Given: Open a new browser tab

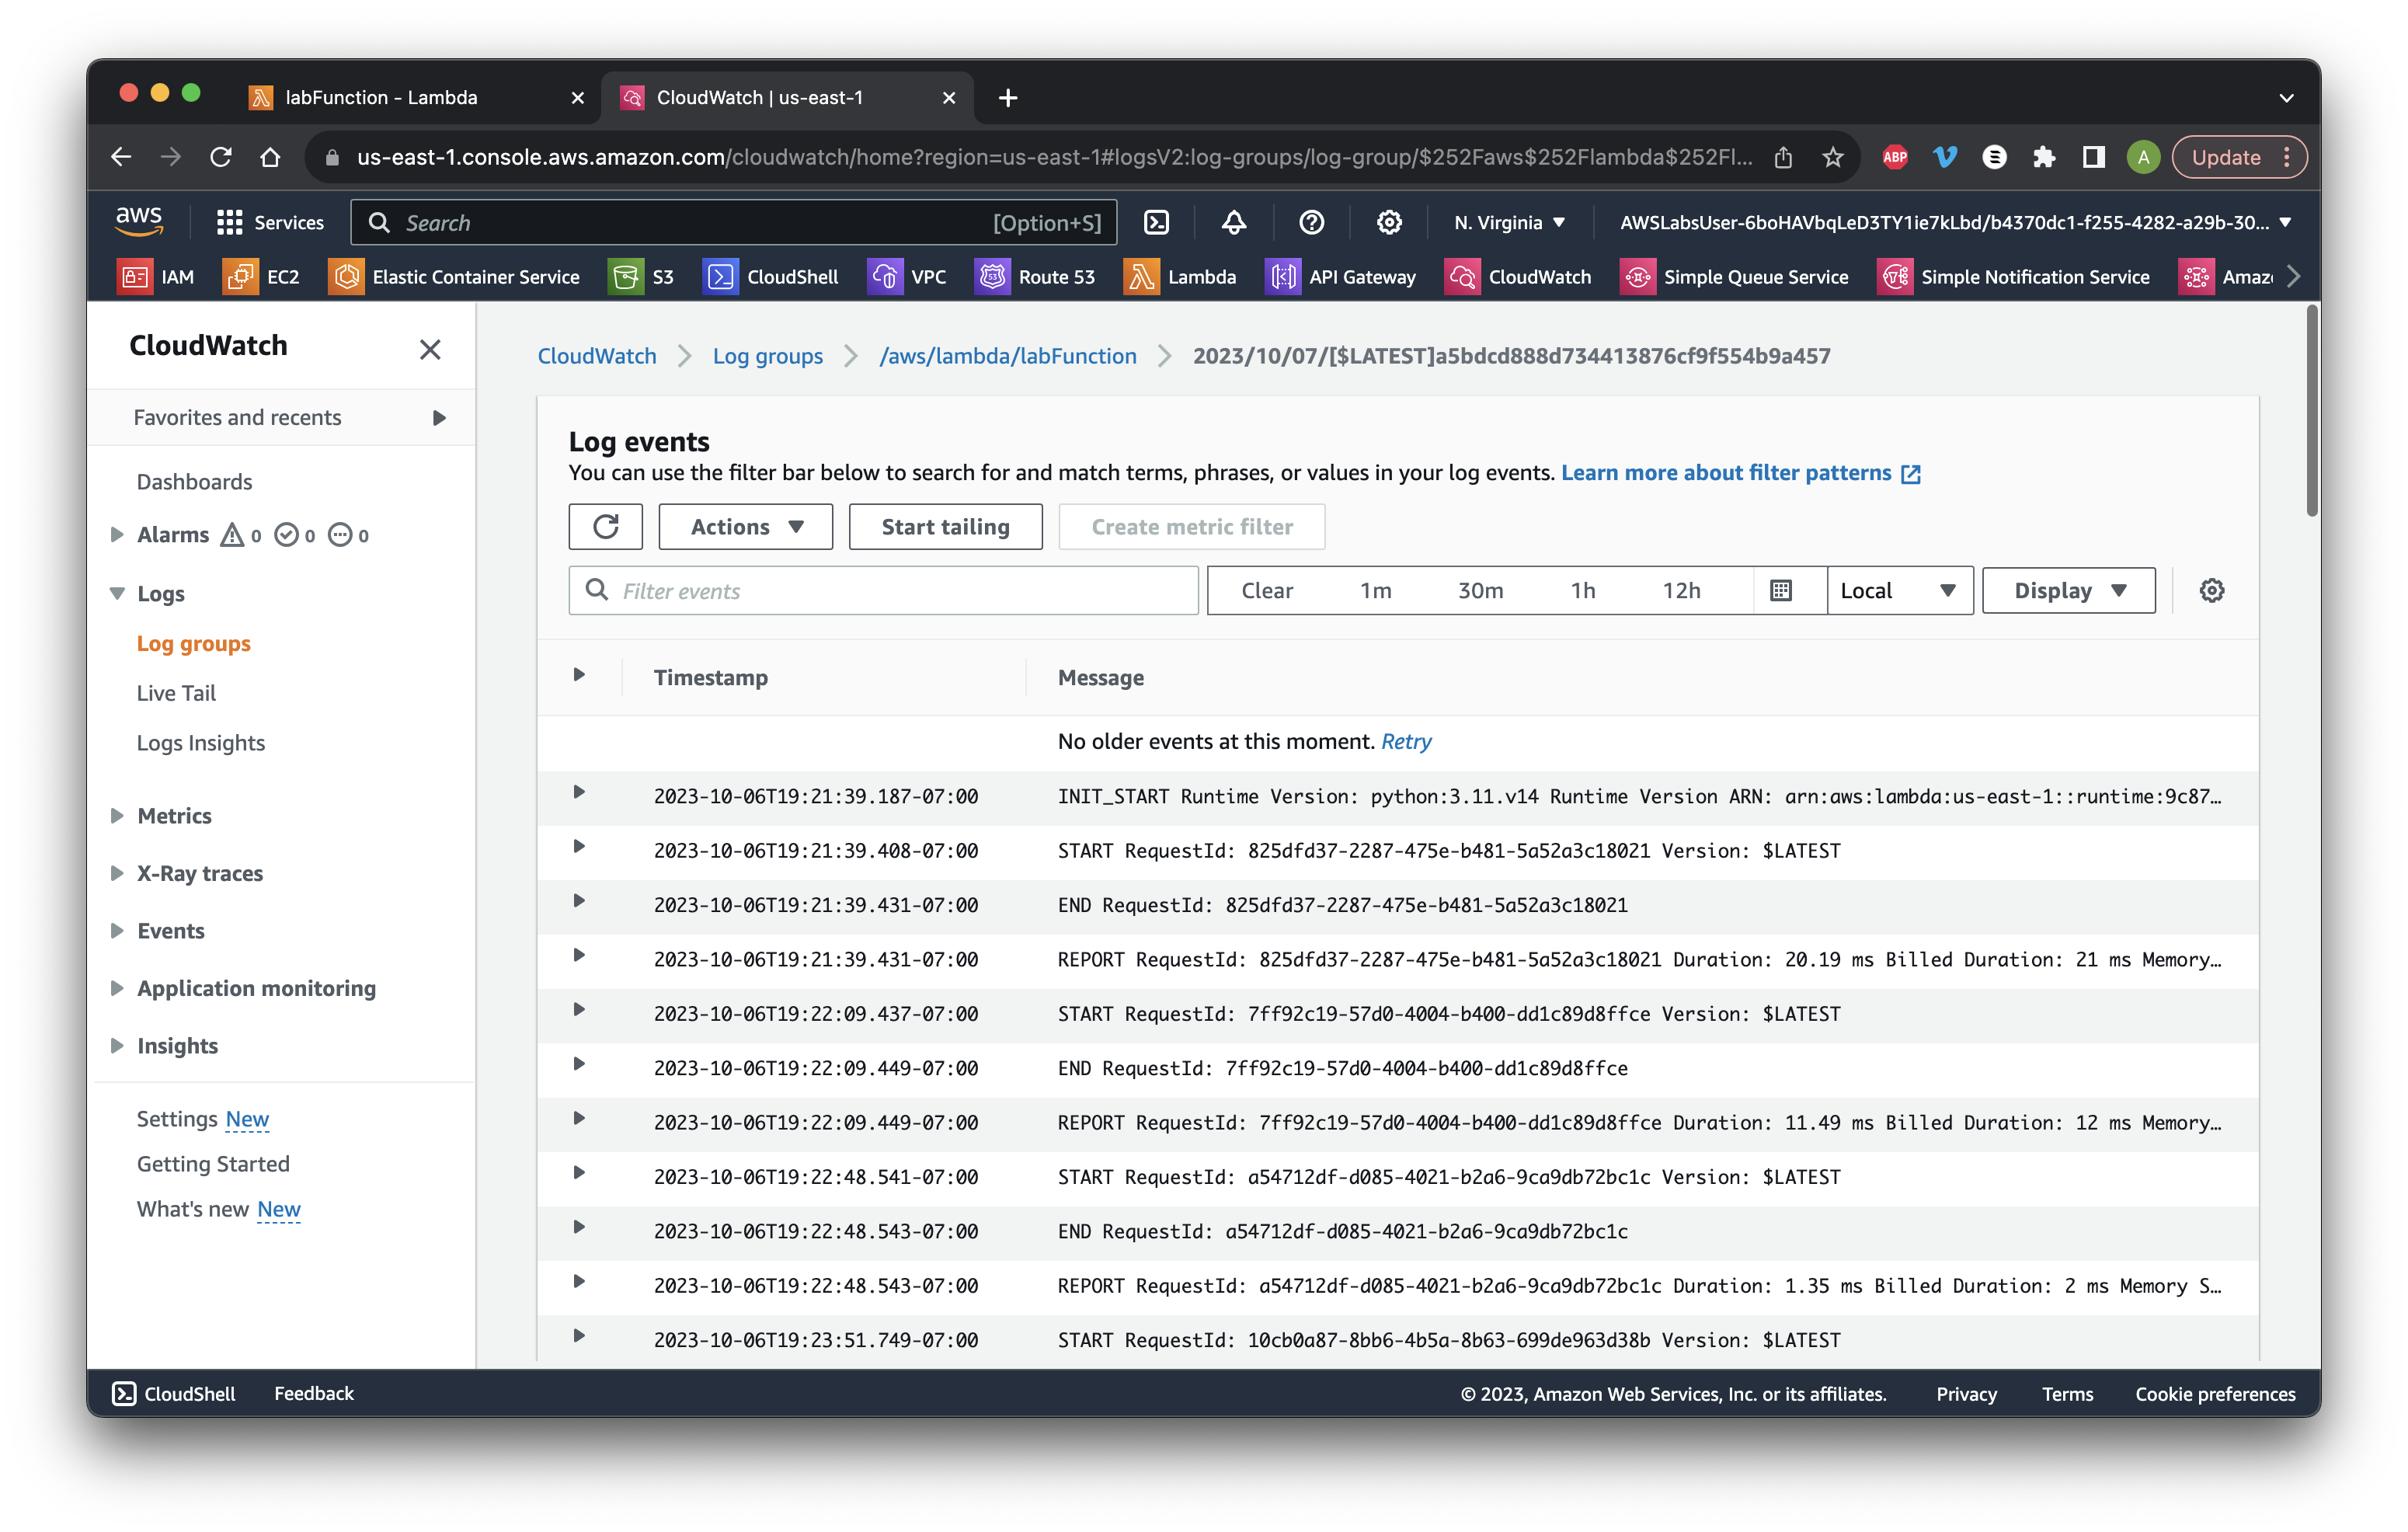Looking at the screenshot, I should coord(1008,97).
